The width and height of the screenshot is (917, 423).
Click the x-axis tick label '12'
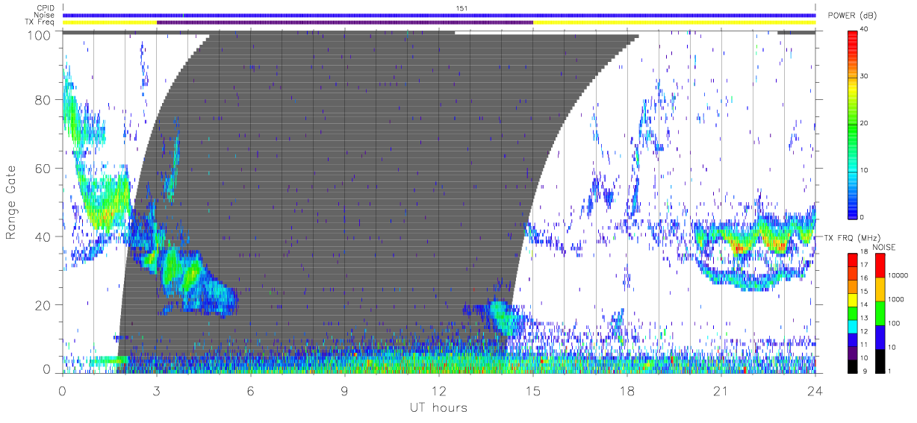[x=438, y=390]
